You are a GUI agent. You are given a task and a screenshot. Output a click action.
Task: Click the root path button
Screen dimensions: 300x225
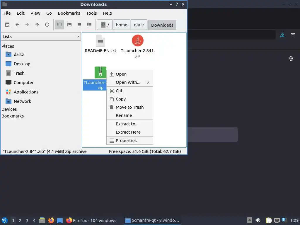tap(105, 25)
